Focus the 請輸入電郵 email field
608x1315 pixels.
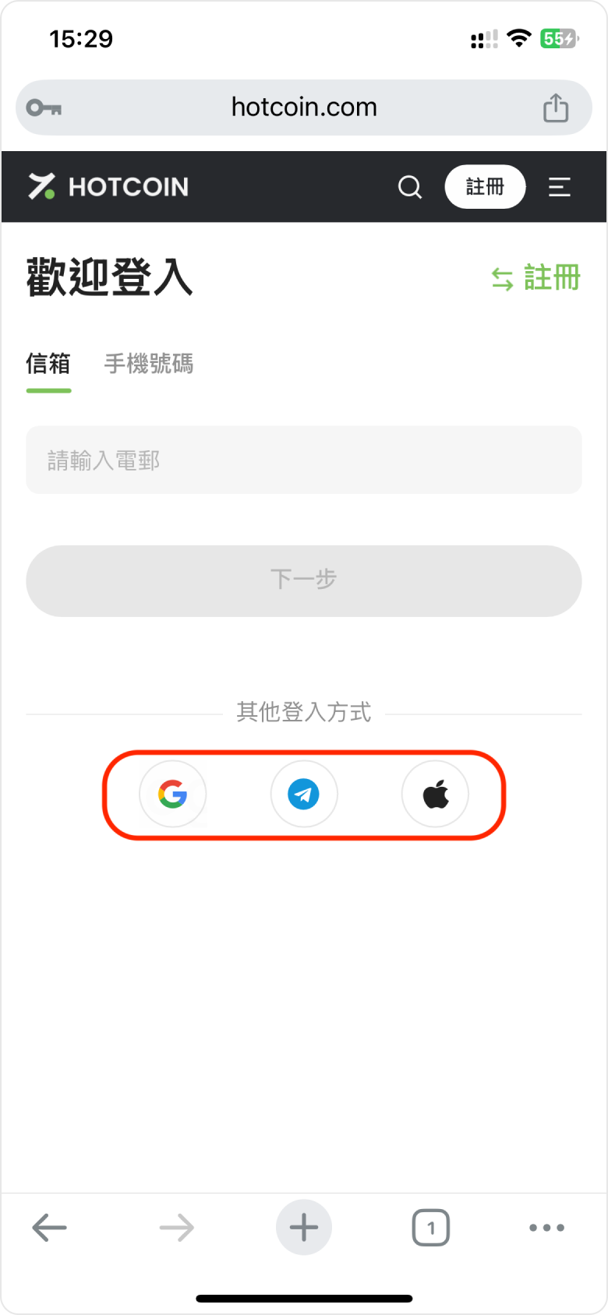[x=304, y=460]
